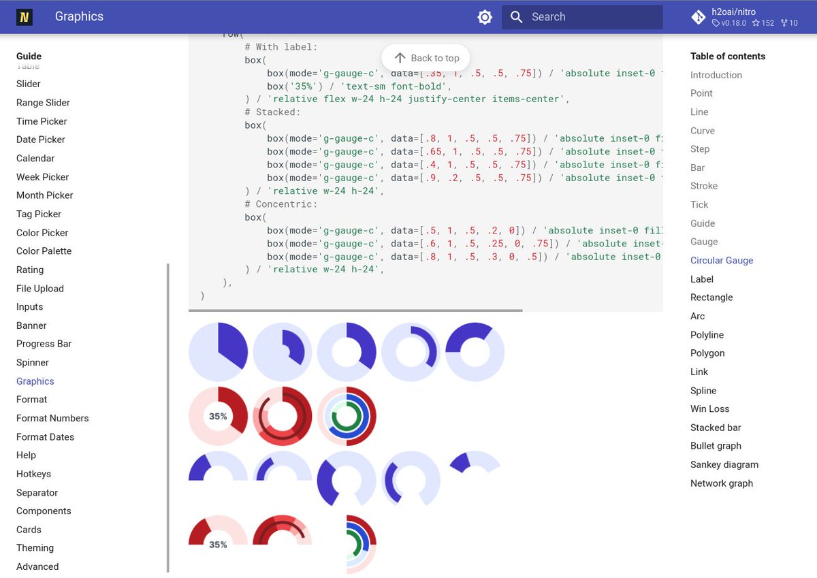
Task: Jump to Gauge section
Action: (x=704, y=242)
